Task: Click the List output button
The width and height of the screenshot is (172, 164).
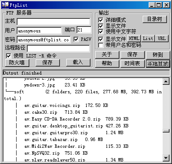Action: point(148,38)
